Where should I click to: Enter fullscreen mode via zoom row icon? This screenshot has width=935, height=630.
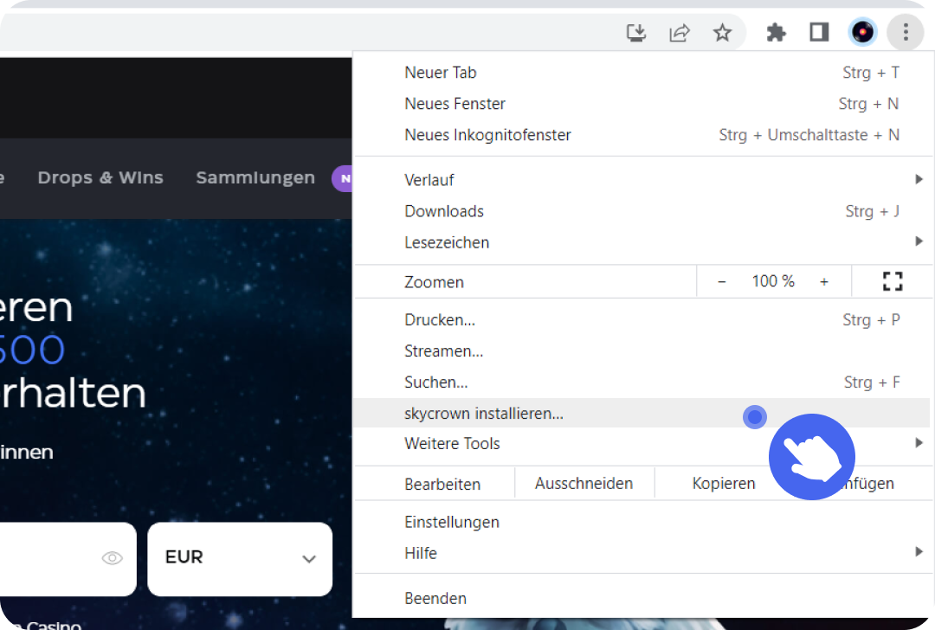(x=893, y=281)
